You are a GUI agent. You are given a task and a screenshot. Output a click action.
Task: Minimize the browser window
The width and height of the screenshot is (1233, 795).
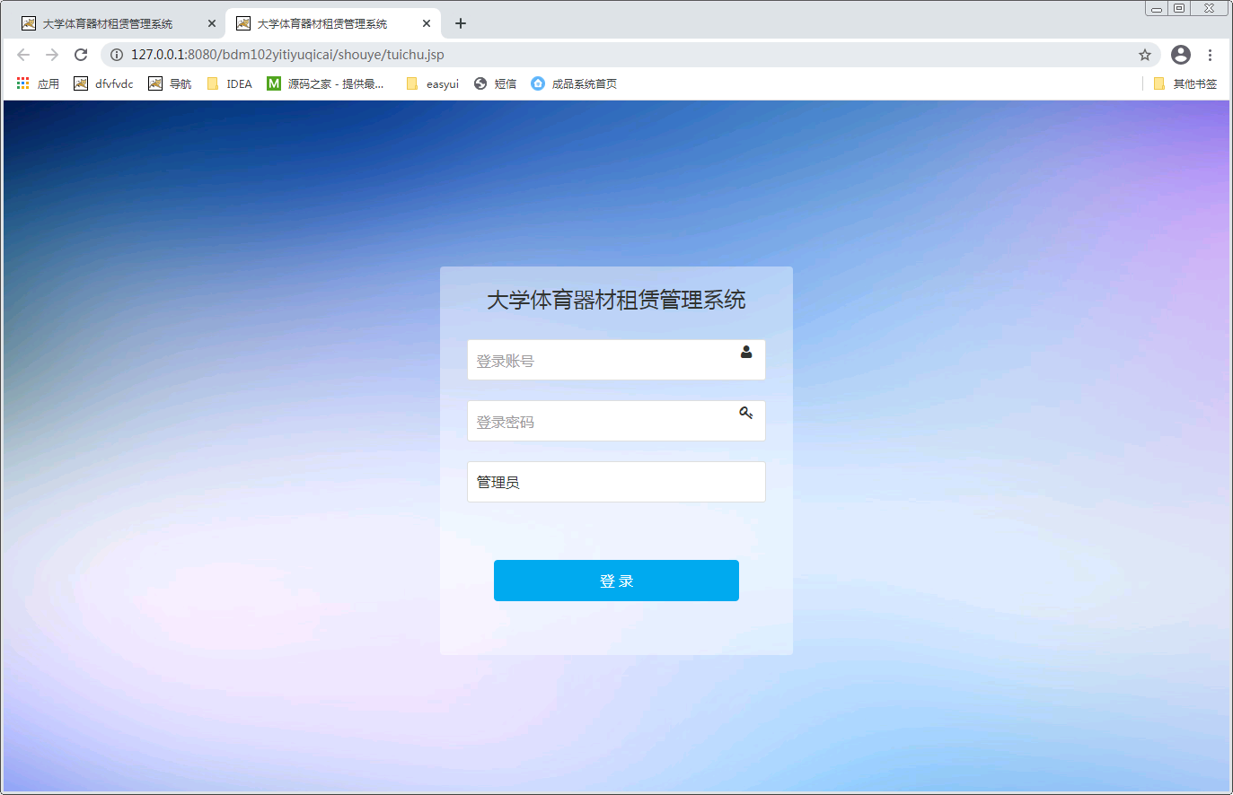(x=1157, y=8)
